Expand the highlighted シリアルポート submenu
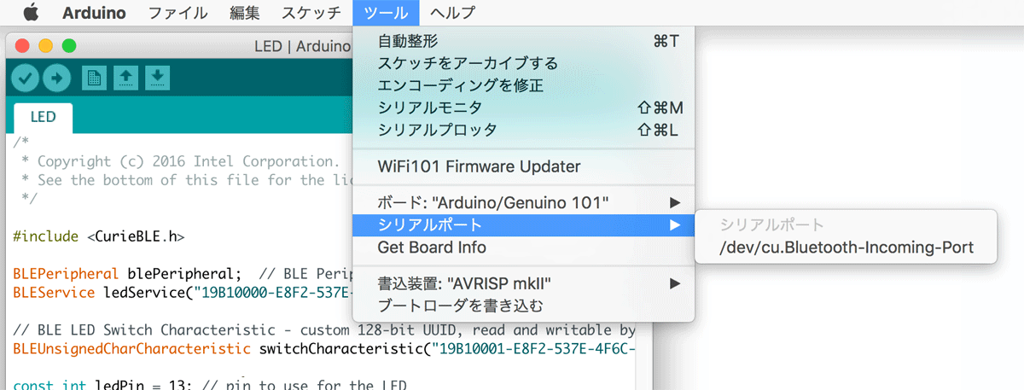The height and width of the screenshot is (390, 1024). pyautogui.click(x=524, y=225)
